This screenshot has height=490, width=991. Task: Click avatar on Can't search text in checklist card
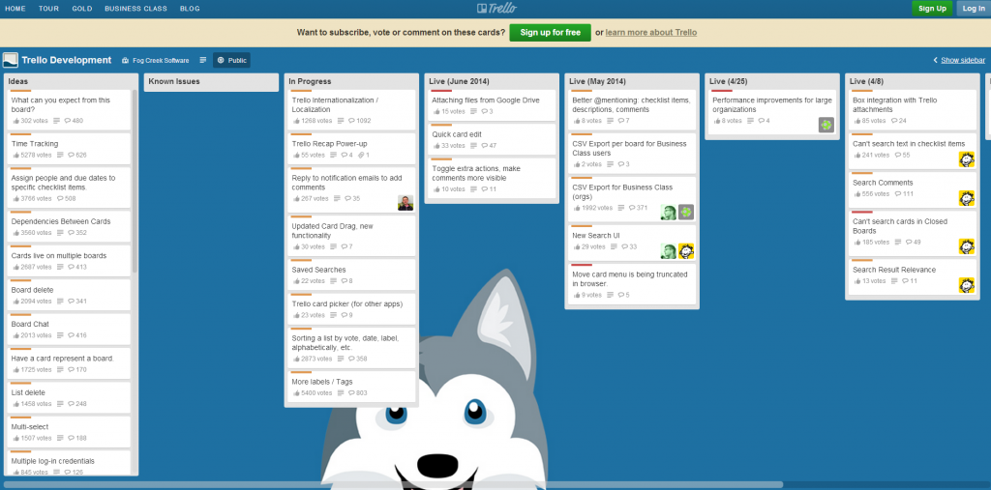pos(966,159)
